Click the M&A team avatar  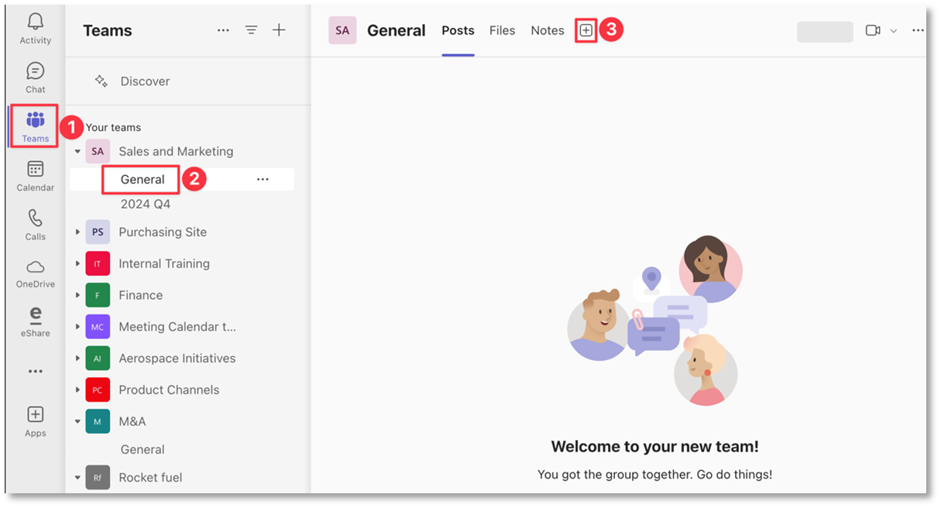pyautogui.click(x=98, y=421)
